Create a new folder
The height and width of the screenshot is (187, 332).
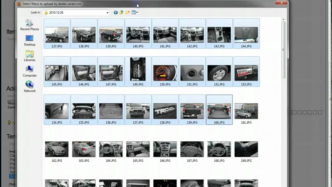128,12
